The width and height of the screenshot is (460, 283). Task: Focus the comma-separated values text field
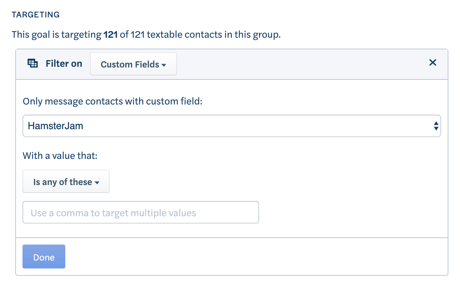point(141,212)
